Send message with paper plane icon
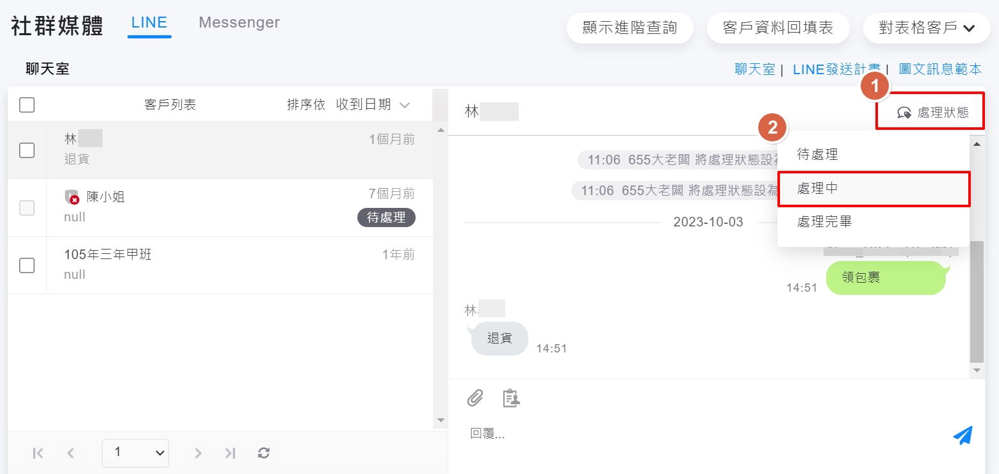Screen dimensions: 999x474 [962, 435]
